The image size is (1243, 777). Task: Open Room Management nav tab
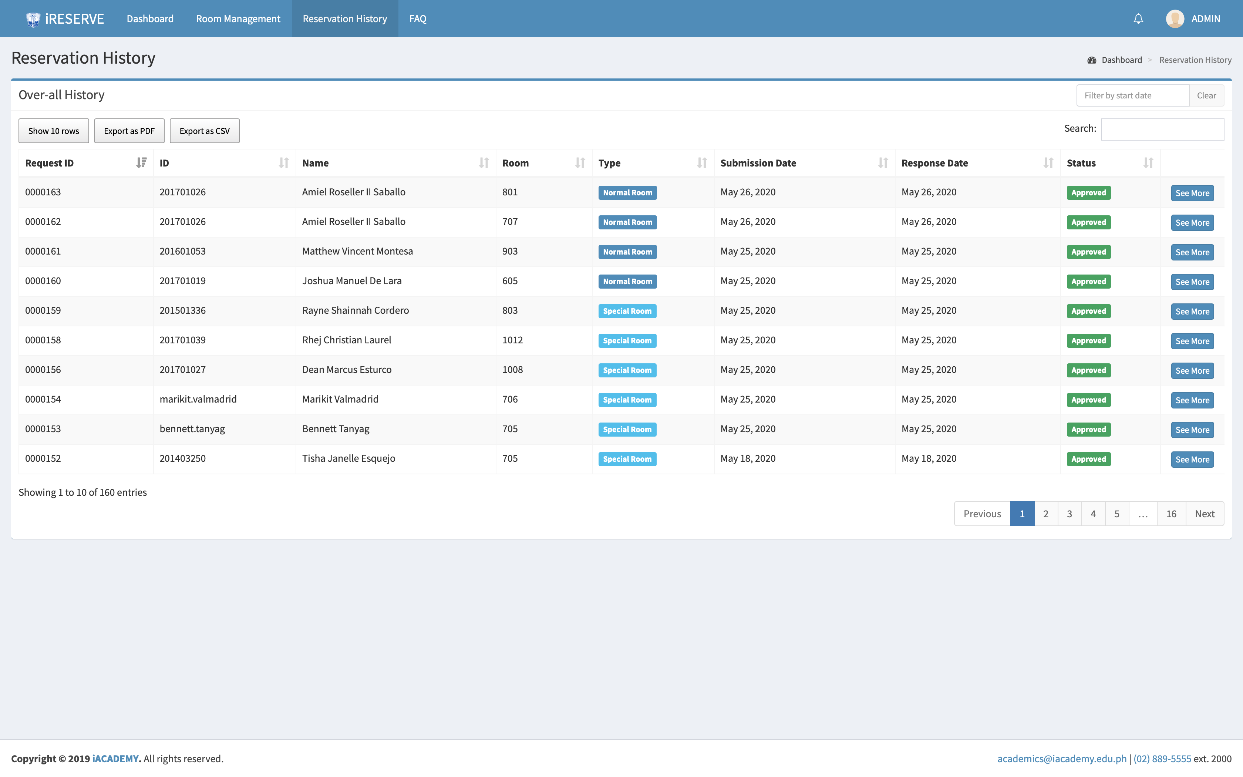[238, 18]
